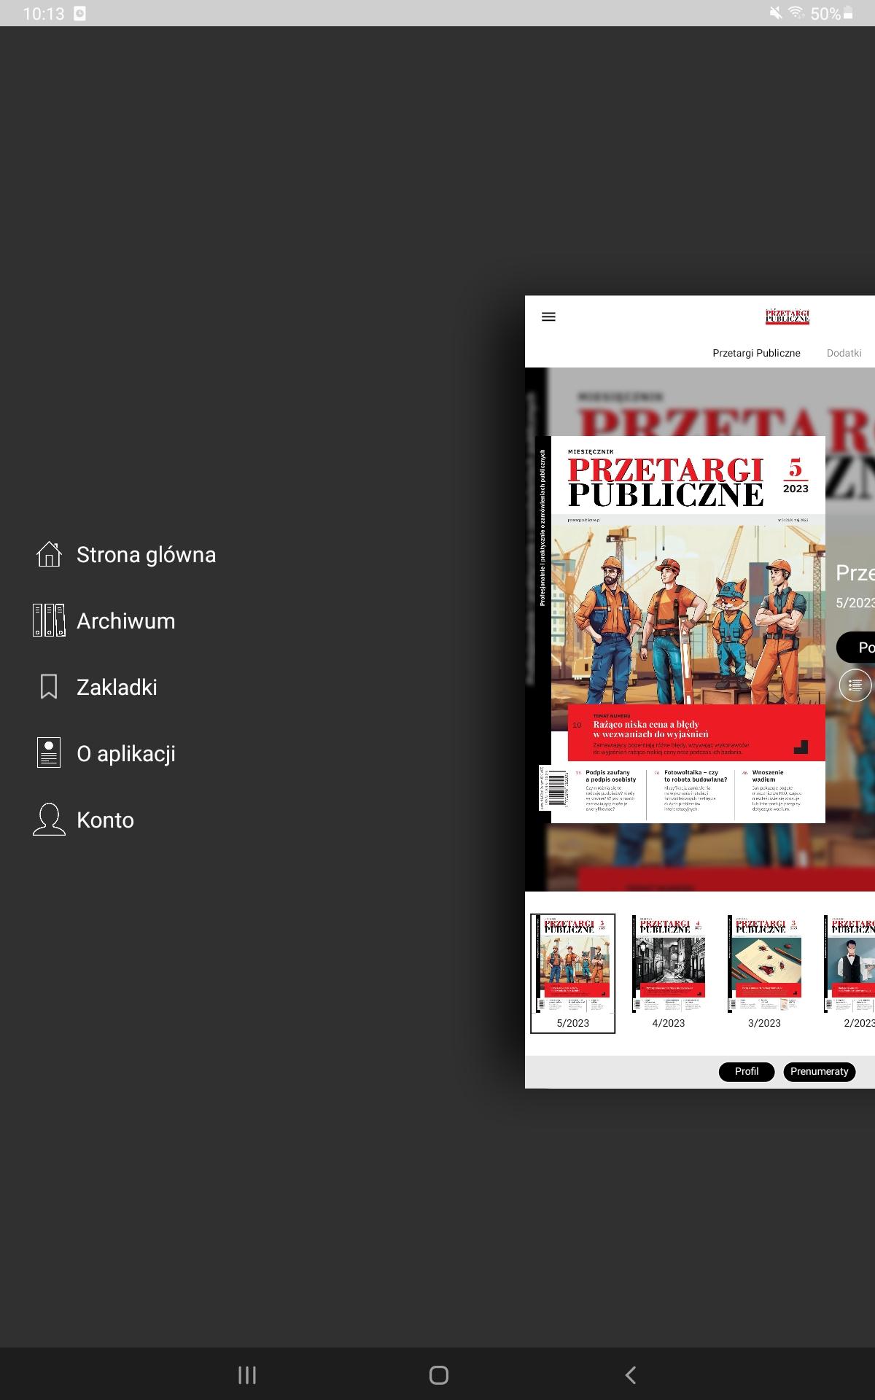Tap the table of contents list icon
The image size is (875, 1400).
(x=855, y=685)
